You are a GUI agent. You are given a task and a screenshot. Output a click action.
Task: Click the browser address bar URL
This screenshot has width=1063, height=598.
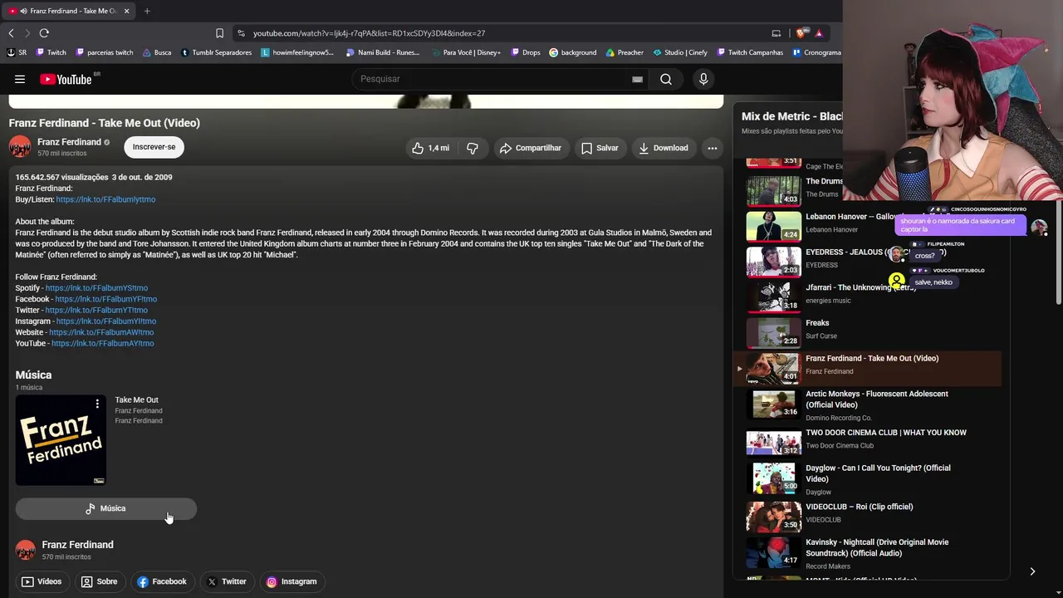pos(369,33)
